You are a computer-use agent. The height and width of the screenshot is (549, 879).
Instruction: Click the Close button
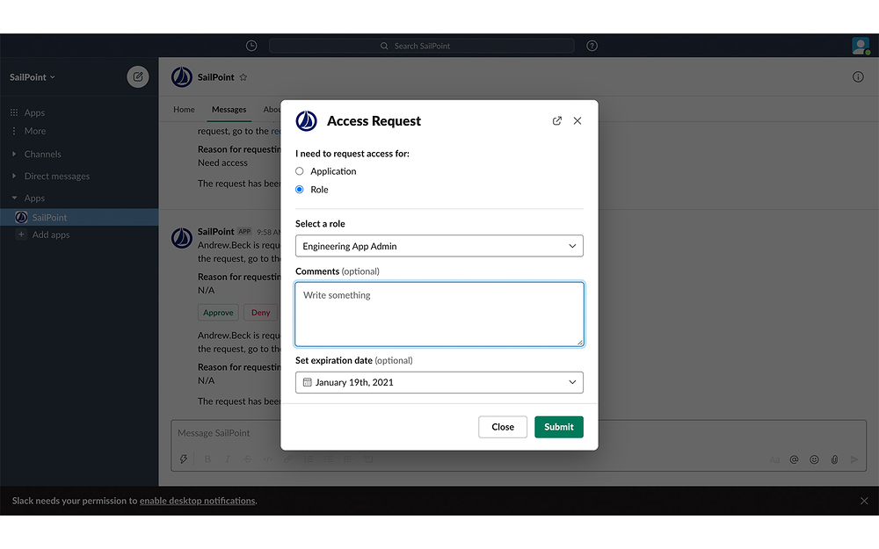[x=503, y=427]
